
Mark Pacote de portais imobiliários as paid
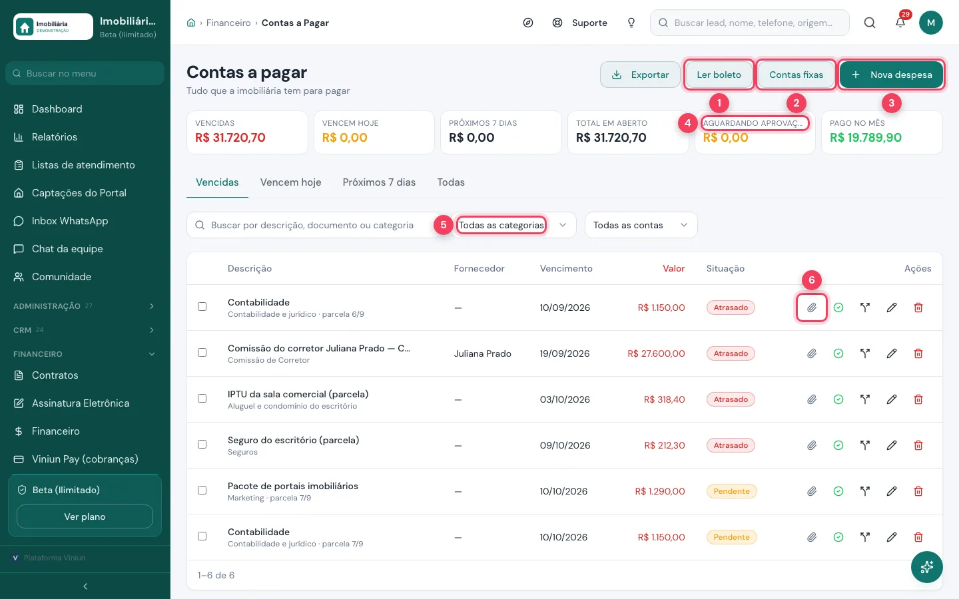838,491
